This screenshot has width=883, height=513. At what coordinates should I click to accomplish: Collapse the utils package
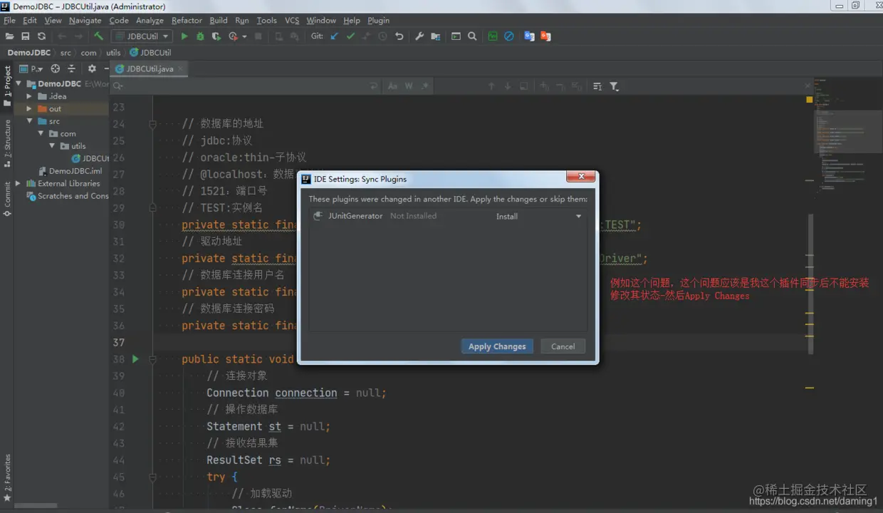52,146
